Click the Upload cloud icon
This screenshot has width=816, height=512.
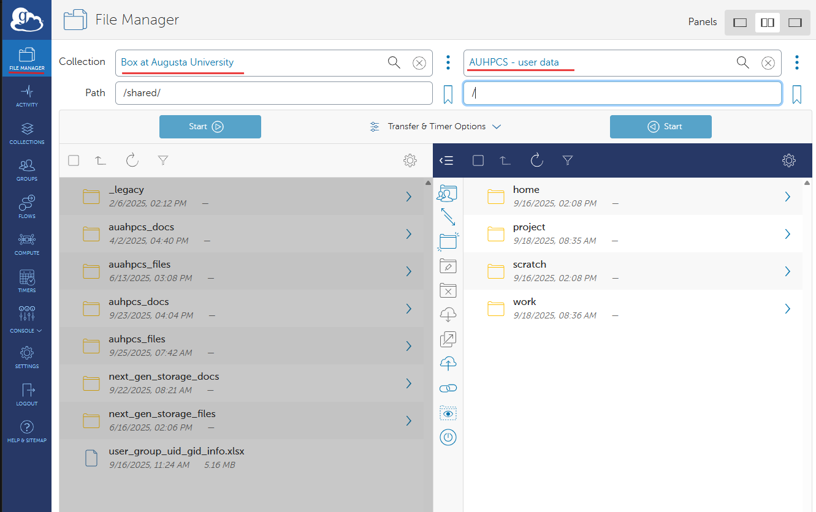[448, 364]
